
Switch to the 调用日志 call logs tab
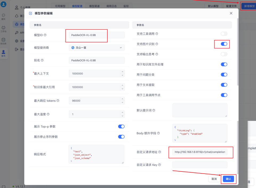(111, 6)
